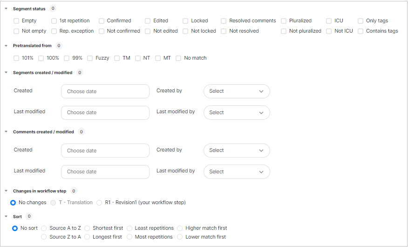Enable the Confirmed checkbox
This screenshot has width=408, height=247.
[102, 21]
